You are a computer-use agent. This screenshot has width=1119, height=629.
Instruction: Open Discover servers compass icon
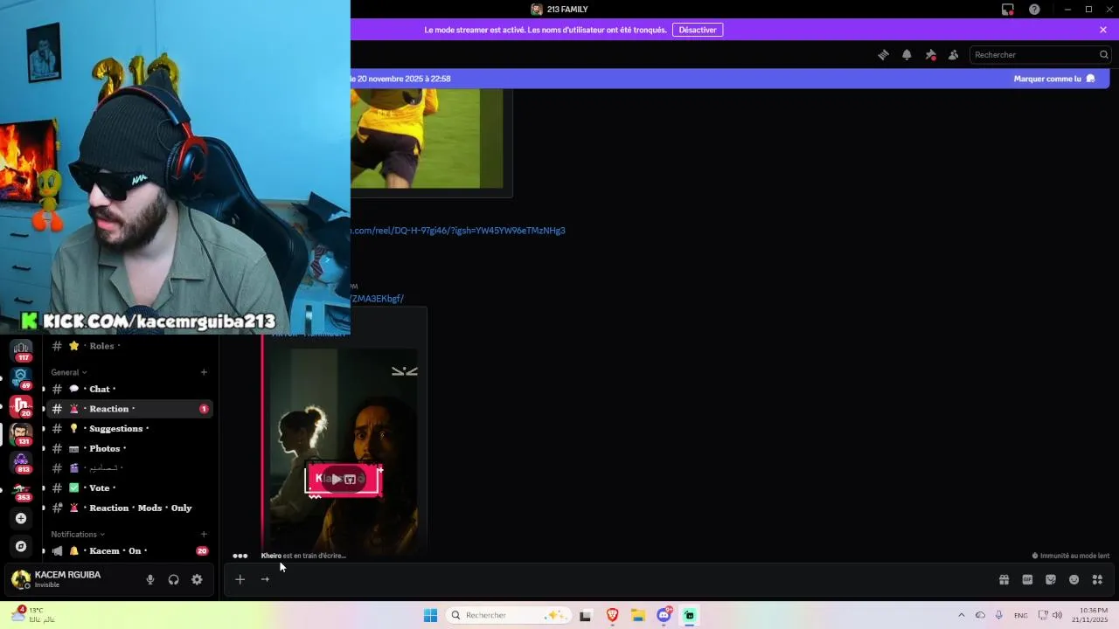[21, 546]
